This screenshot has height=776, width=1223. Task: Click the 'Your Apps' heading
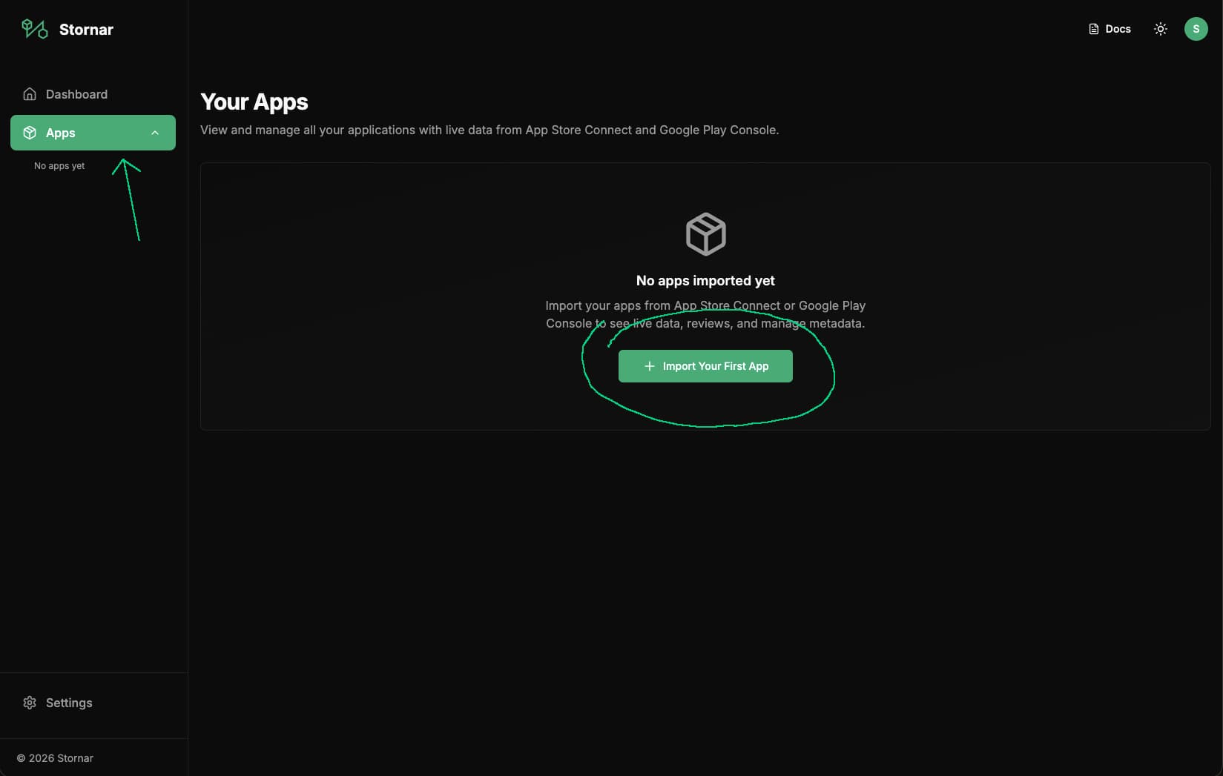pos(254,102)
